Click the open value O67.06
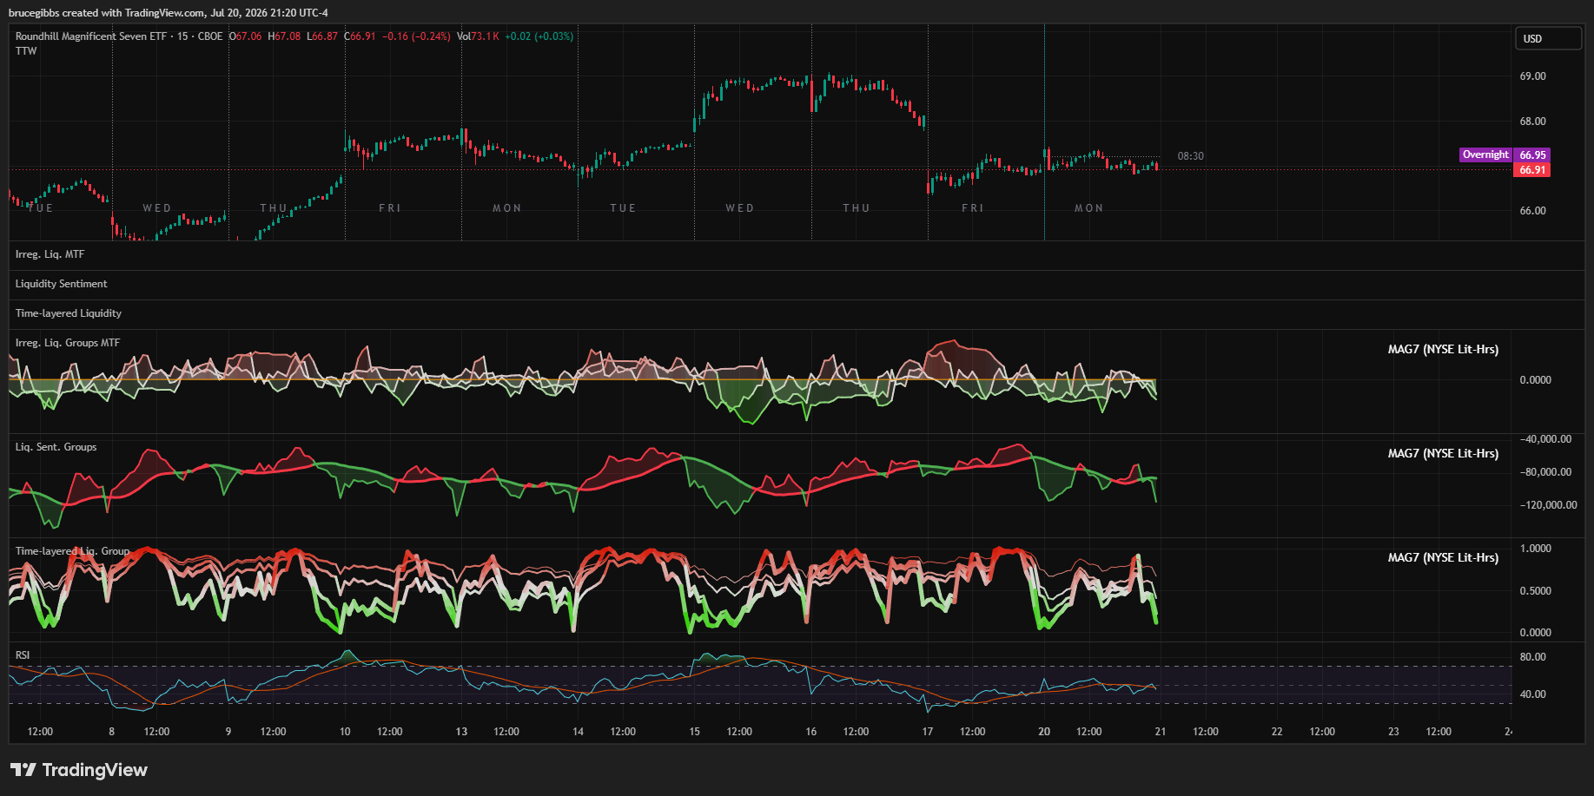The width and height of the screenshot is (1594, 796). tap(245, 36)
